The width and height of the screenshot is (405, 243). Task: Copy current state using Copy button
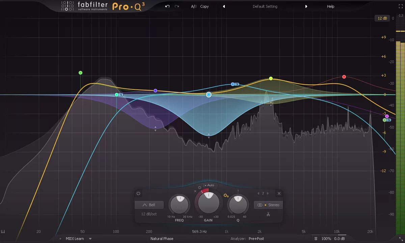(205, 6)
